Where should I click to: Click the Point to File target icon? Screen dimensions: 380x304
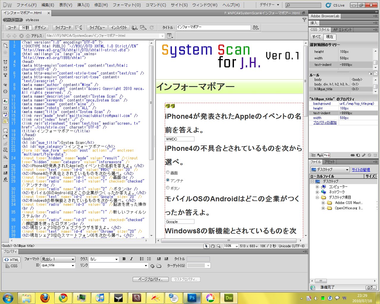pyautogui.click(x=152, y=266)
